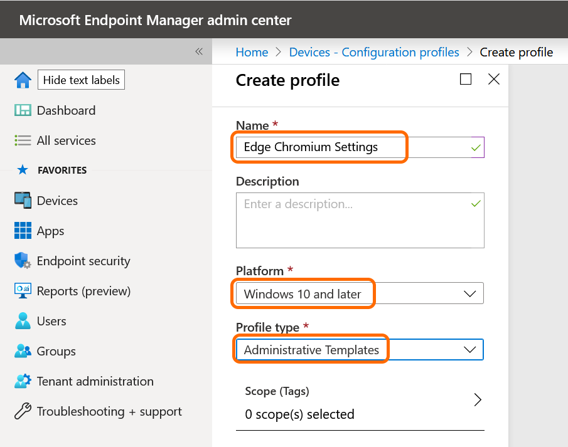Select the Users person icon
Image resolution: width=568 pixels, height=447 pixels.
(23, 321)
